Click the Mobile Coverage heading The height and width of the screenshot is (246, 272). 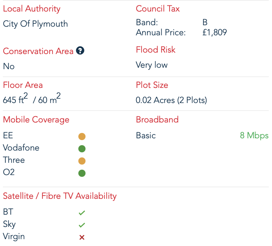tap(36, 120)
